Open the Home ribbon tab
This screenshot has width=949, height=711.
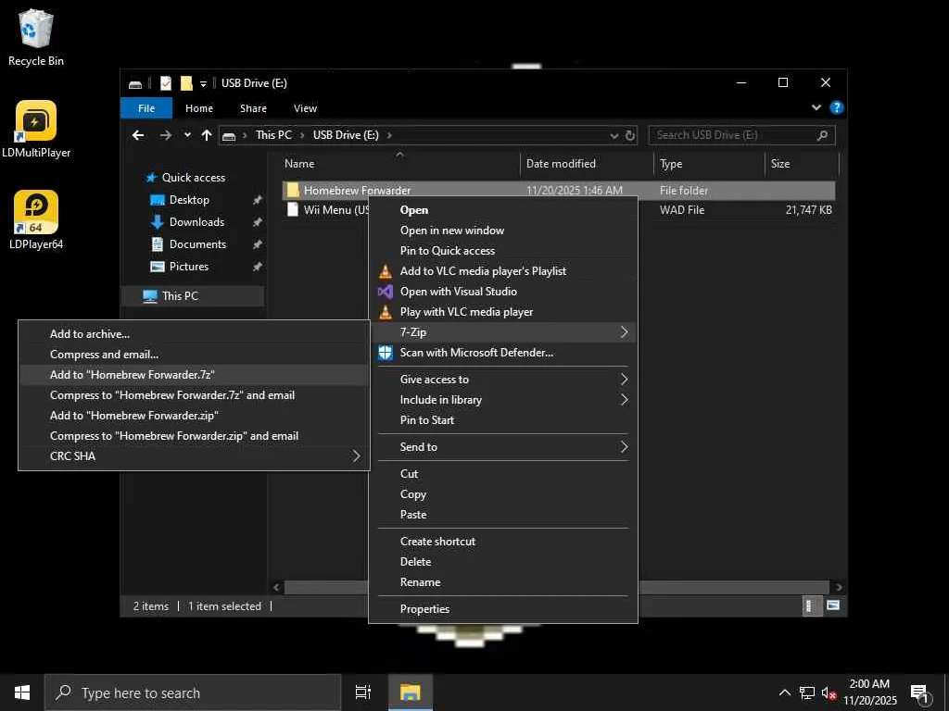click(199, 108)
